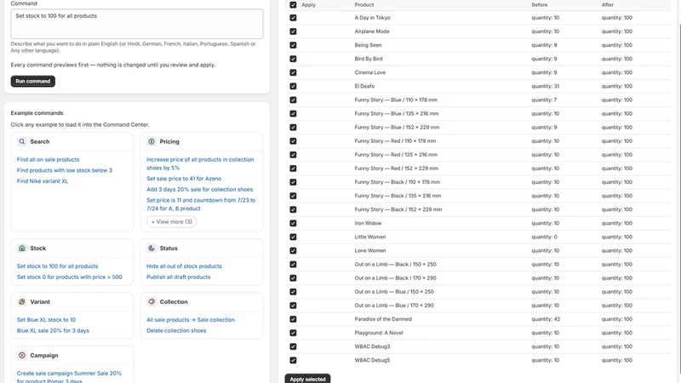The height and width of the screenshot is (383, 681).
Task: Click the Before column header
Action: [540, 5]
